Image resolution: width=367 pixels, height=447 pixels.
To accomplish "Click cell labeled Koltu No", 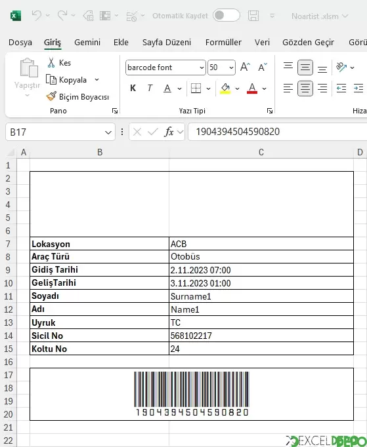I will 99,349.
